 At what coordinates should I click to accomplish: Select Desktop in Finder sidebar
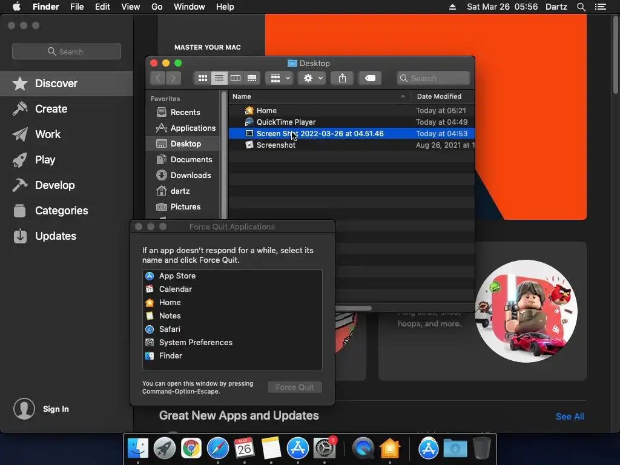[x=182, y=143]
